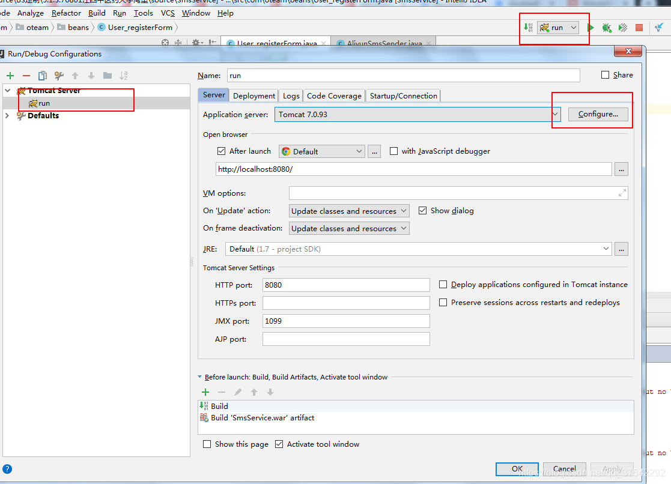Open the On frame deactivation dropdown
This screenshot has width=671, height=484.
349,229
